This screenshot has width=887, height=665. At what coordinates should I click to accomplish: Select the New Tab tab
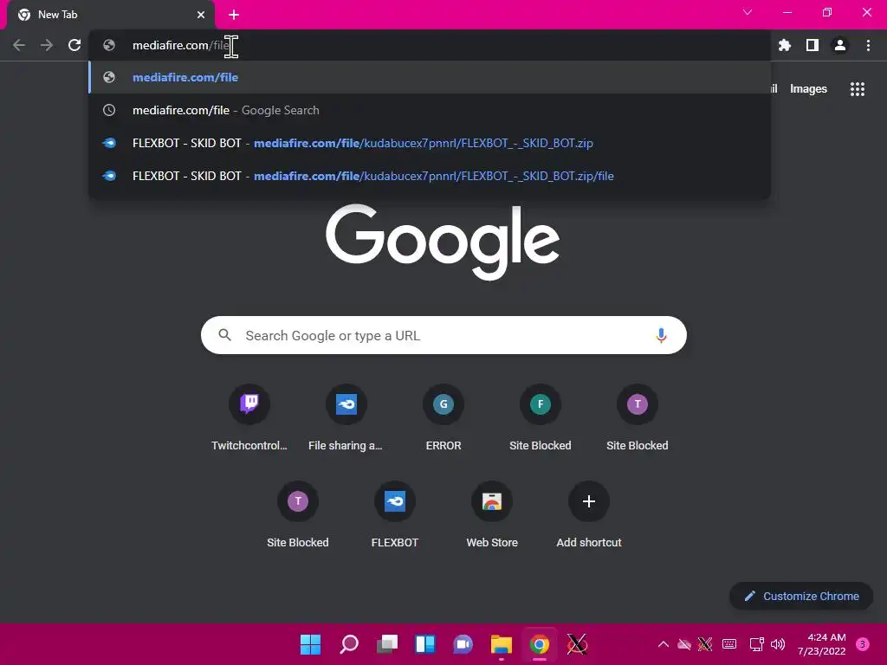(110, 15)
